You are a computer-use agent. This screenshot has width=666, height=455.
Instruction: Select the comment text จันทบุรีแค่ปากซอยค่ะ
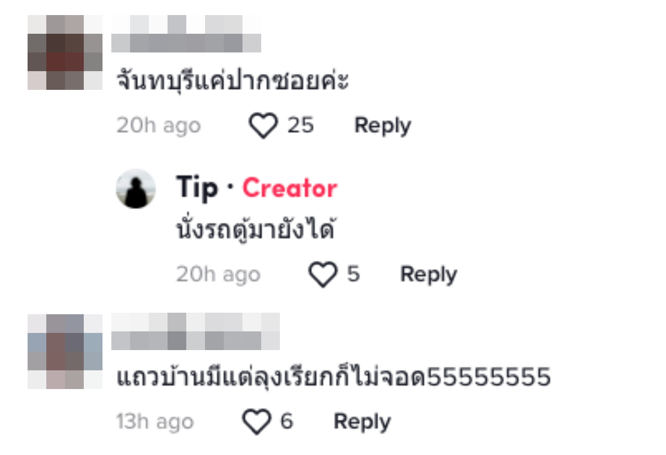click(x=233, y=81)
